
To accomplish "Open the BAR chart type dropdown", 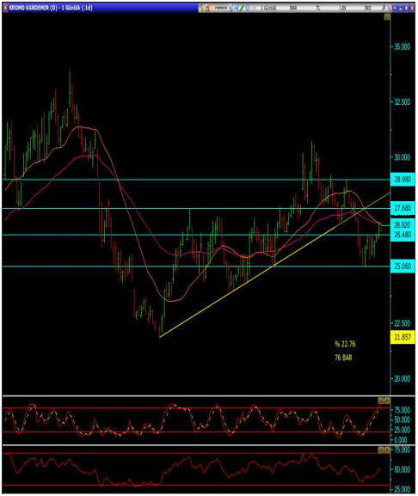I will pos(293,8).
